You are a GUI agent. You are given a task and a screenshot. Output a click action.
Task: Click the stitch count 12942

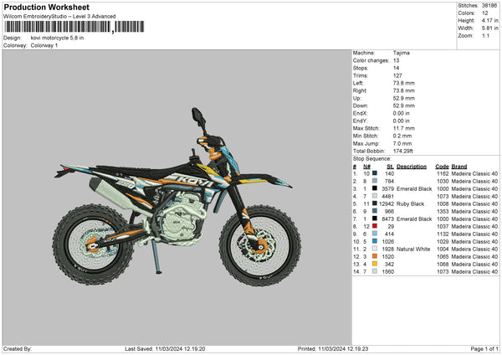point(387,203)
